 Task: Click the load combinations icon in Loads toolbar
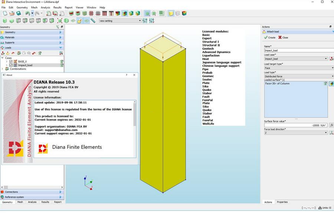pyautogui.click(x=19, y=53)
